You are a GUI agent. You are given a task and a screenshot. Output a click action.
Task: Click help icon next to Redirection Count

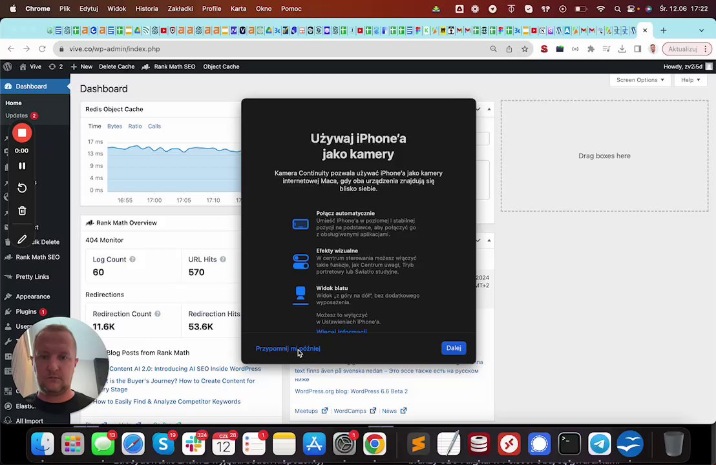click(x=158, y=314)
